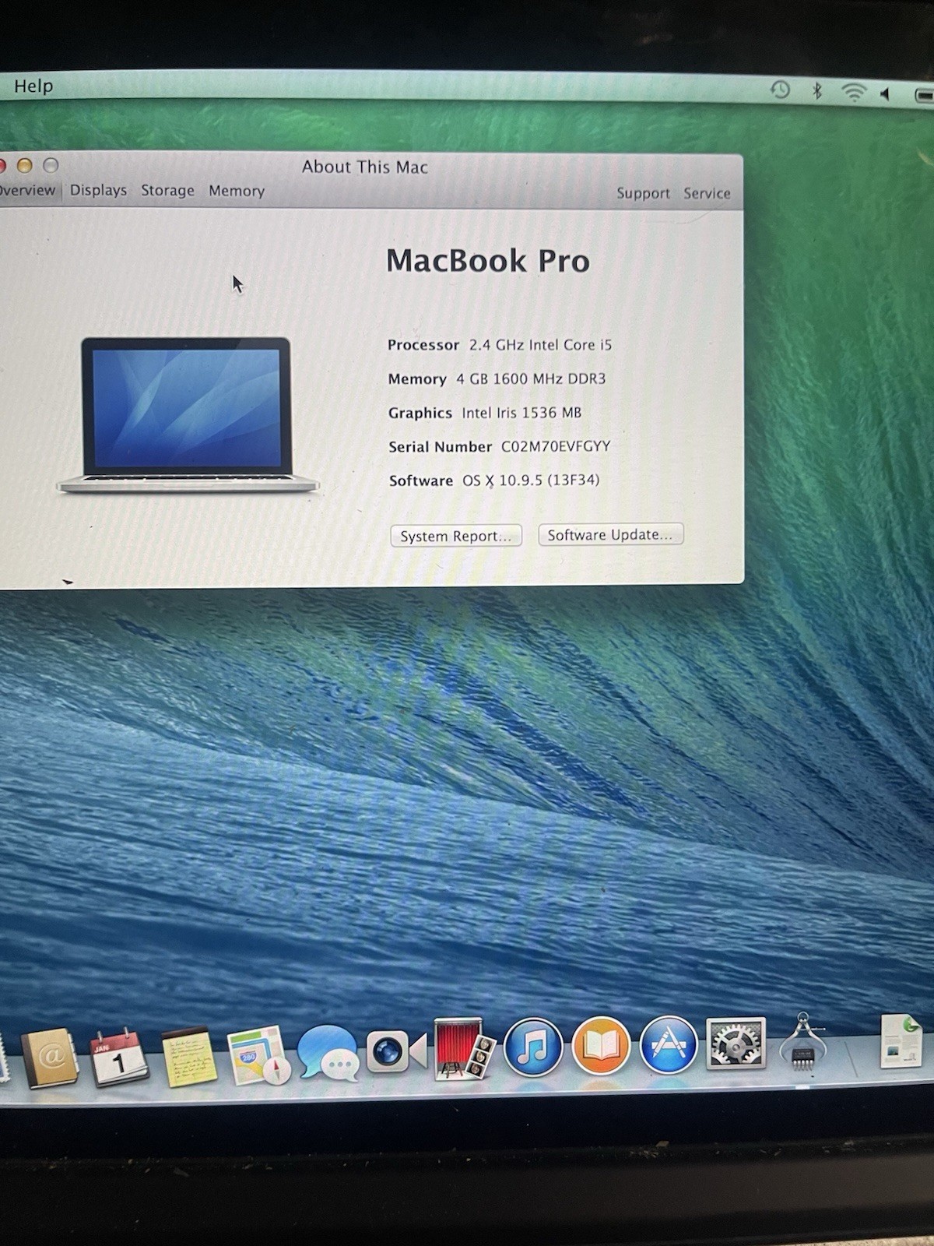Click the 4 GB 1600 MHz DDR3 text

pyautogui.click(x=531, y=378)
